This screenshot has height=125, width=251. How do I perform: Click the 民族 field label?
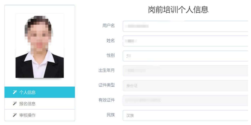(111, 115)
